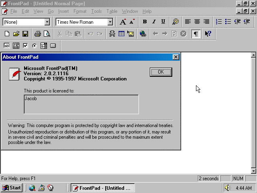Click the Paste clipboard icon
The width and height of the screenshot is (257, 193).
point(78,34)
